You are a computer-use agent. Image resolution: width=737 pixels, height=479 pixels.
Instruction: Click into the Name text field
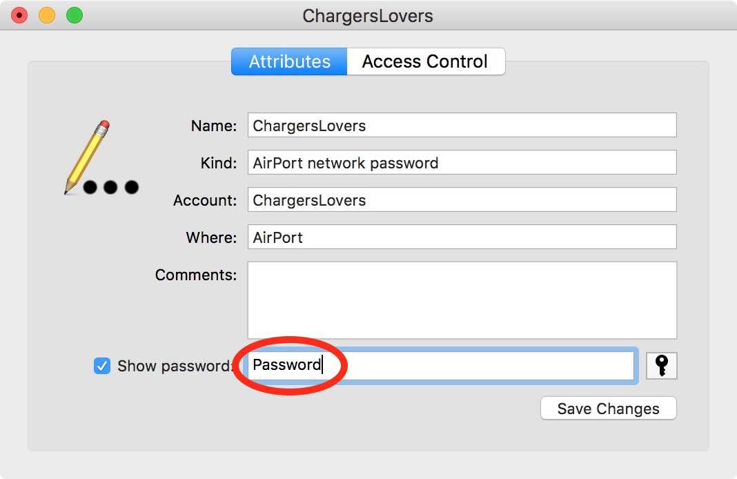[x=461, y=126]
